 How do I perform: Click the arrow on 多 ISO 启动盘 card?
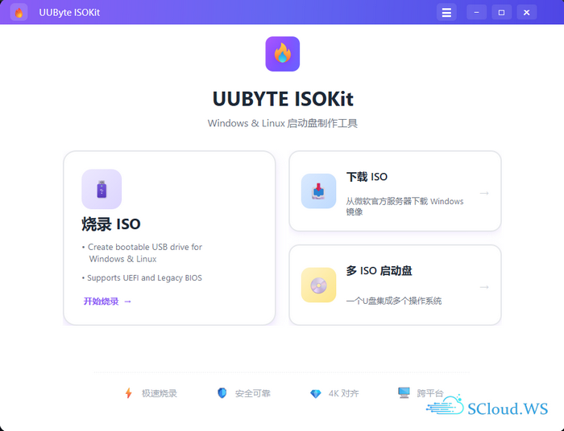[484, 287]
